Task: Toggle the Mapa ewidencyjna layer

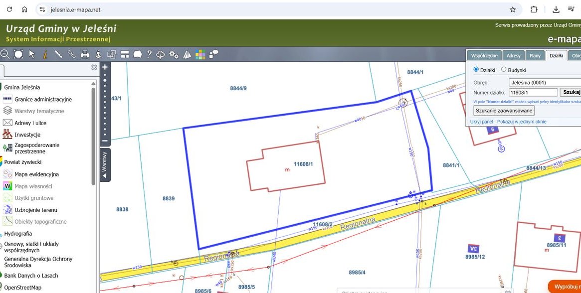Action: pyautogui.click(x=36, y=174)
